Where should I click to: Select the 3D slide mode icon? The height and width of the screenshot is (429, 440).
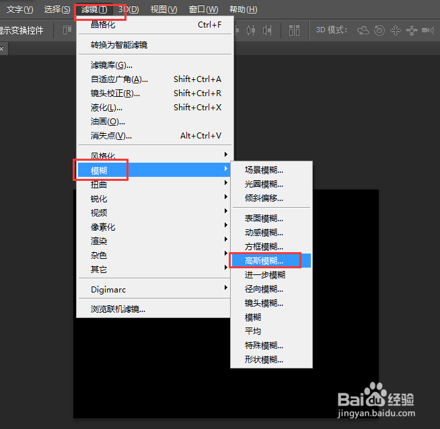pos(411,30)
